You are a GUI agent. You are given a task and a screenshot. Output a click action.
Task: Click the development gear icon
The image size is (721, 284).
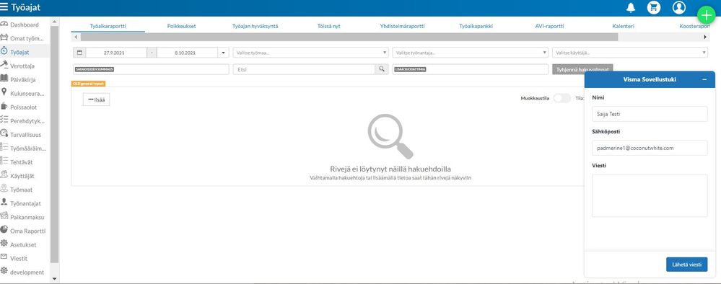[4, 271]
